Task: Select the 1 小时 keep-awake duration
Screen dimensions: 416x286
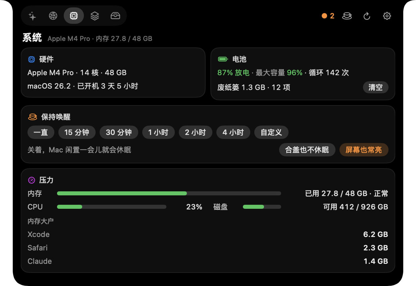Action: (x=158, y=133)
